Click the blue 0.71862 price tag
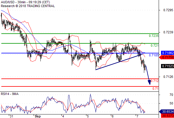The height and width of the screenshot is (118, 174). coord(168,53)
